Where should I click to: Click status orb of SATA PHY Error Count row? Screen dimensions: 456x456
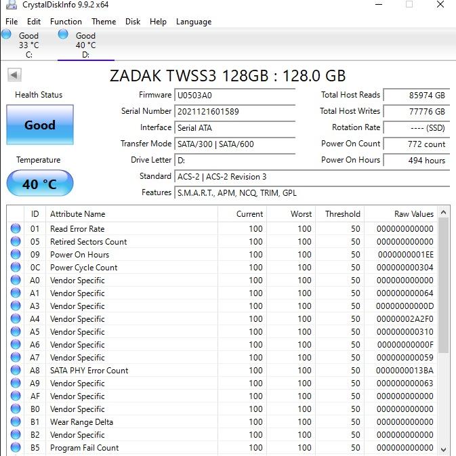[x=16, y=370]
